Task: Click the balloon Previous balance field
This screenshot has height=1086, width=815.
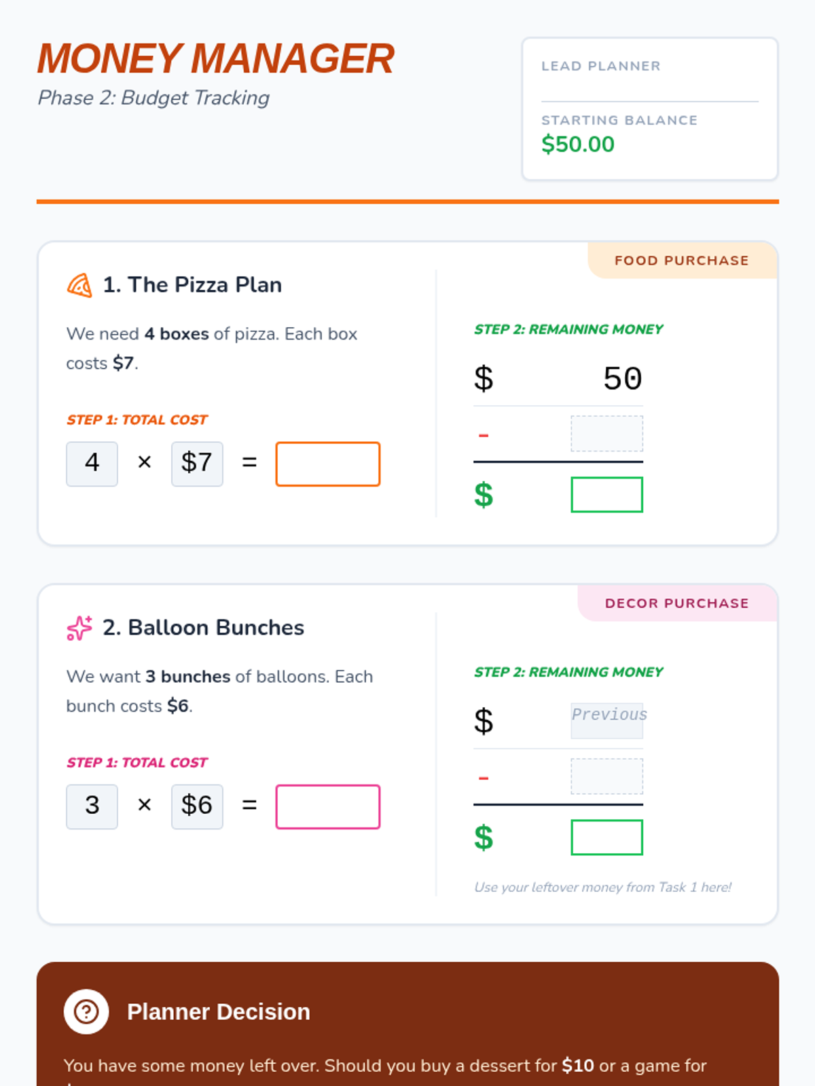Action: pyautogui.click(x=606, y=720)
